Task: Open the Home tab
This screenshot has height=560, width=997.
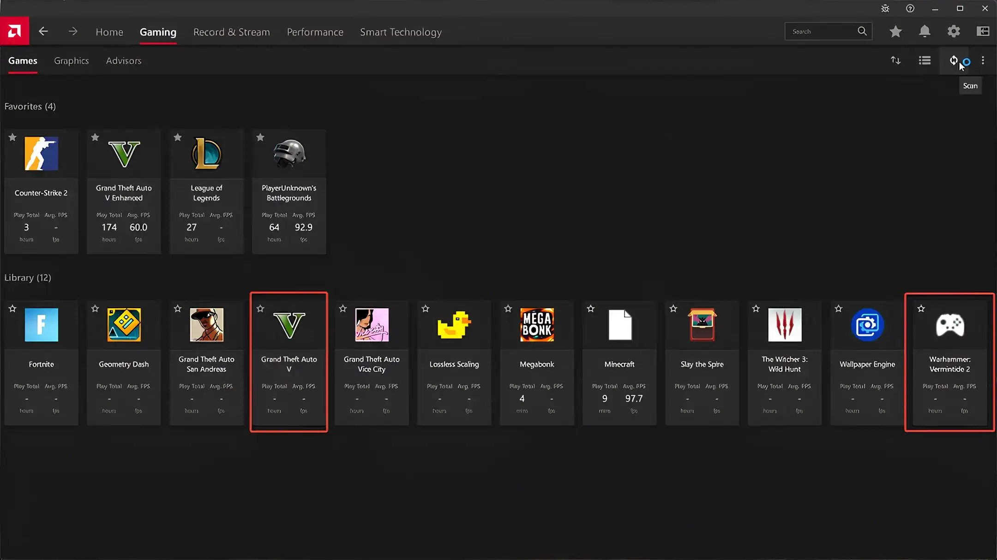Action: tap(109, 32)
